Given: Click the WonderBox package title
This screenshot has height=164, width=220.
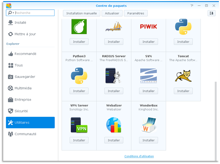Looking at the screenshot, I should 149,105.
